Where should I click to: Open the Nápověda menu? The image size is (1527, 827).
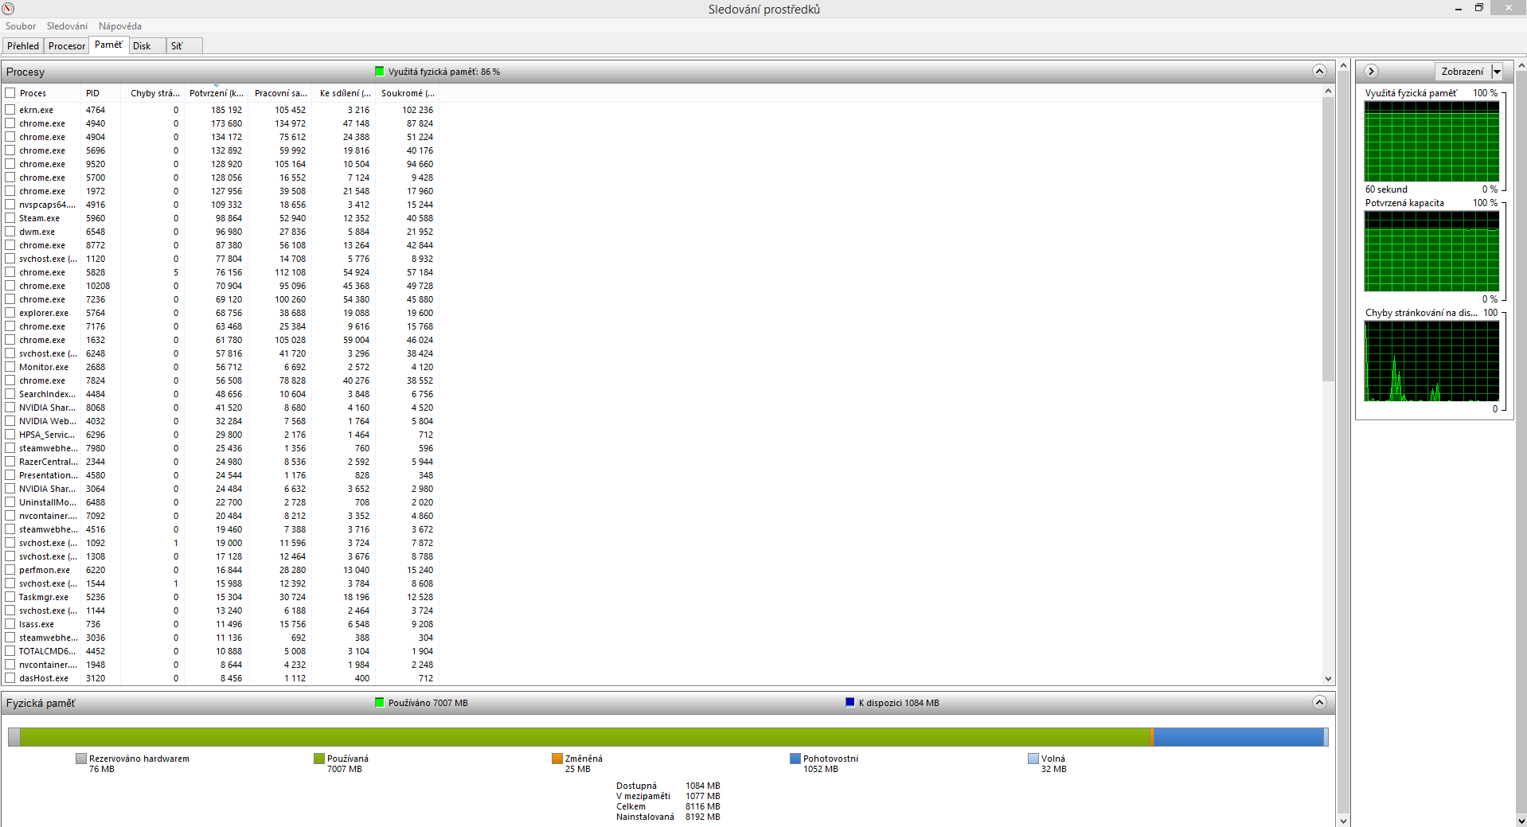click(x=120, y=26)
